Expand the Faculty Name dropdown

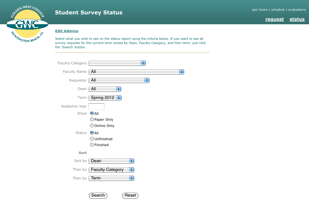(x=136, y=72)
